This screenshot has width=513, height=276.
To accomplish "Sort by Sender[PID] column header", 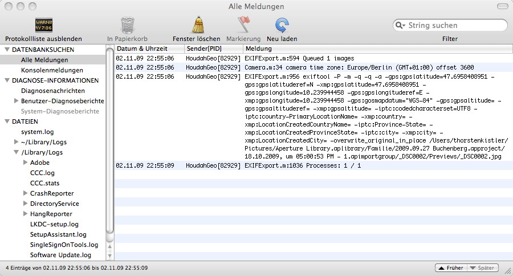I will 214,48.
